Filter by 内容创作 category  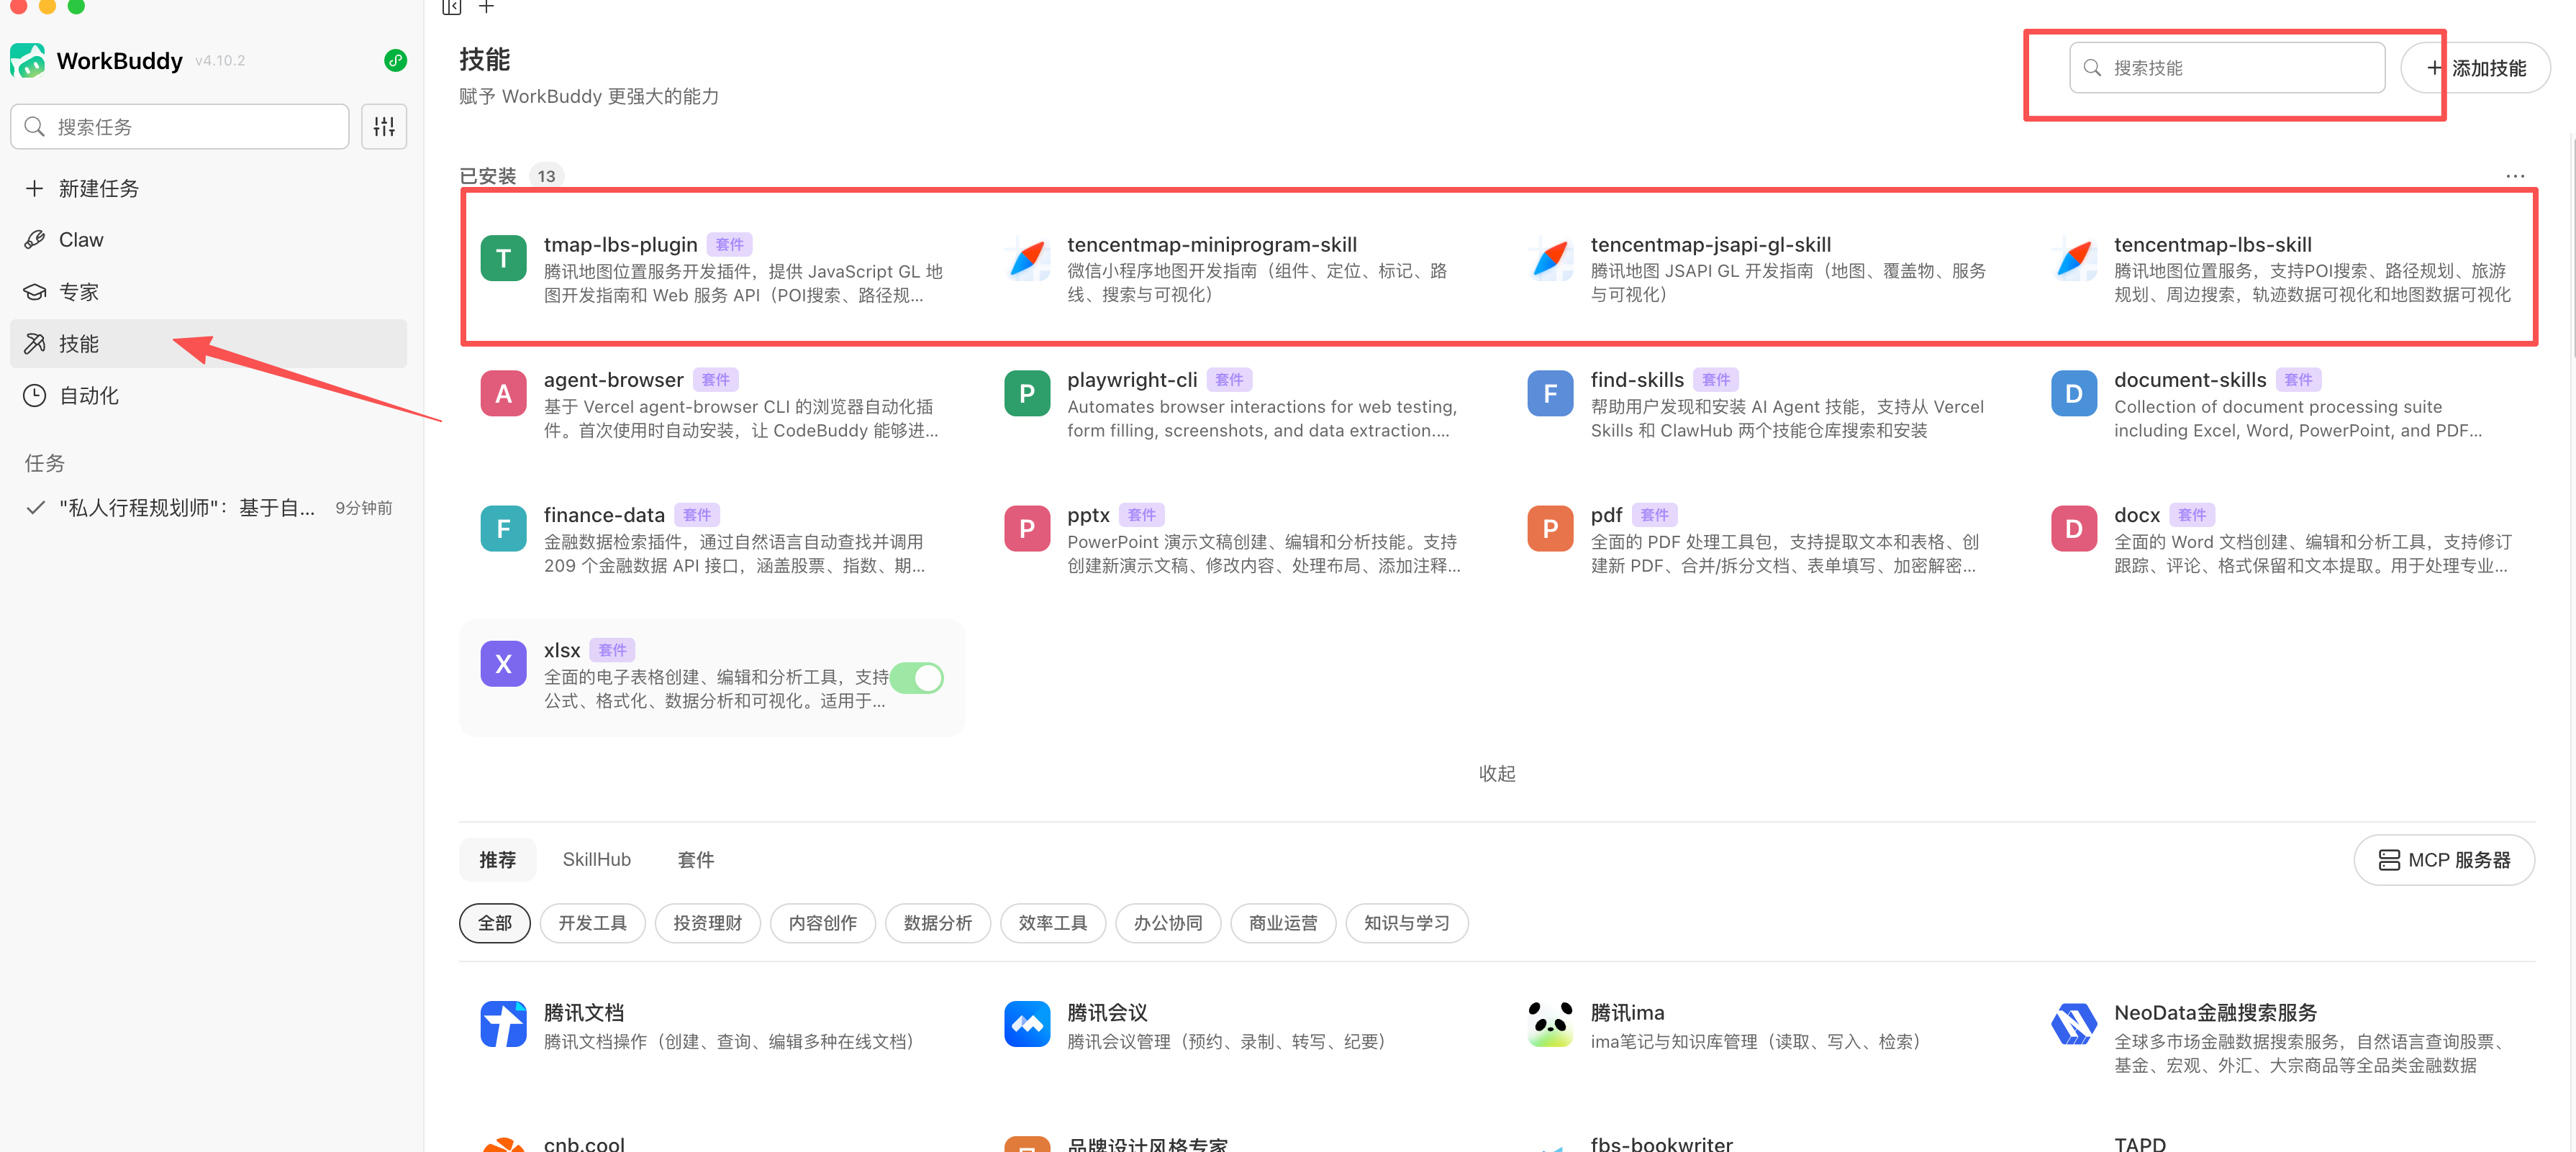coord(822,923)
